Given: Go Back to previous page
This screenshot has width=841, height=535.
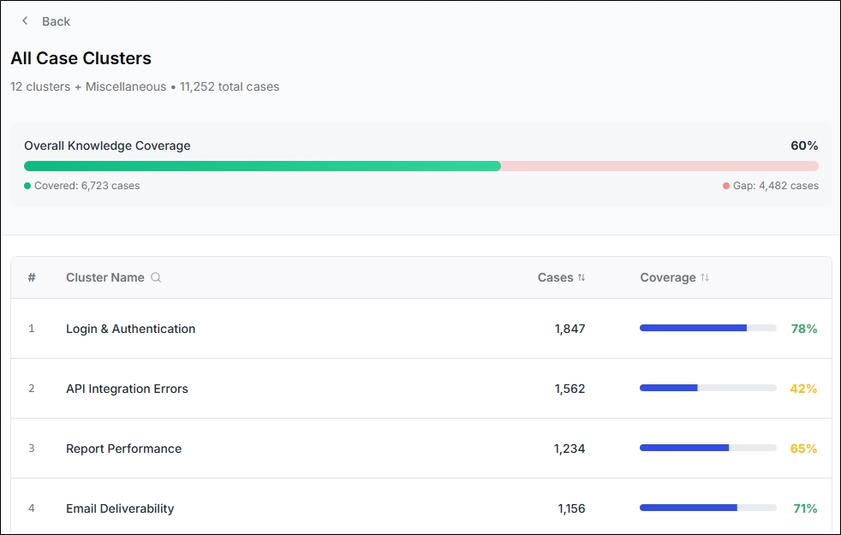Looking at the screenshot, I should [45, 21].
